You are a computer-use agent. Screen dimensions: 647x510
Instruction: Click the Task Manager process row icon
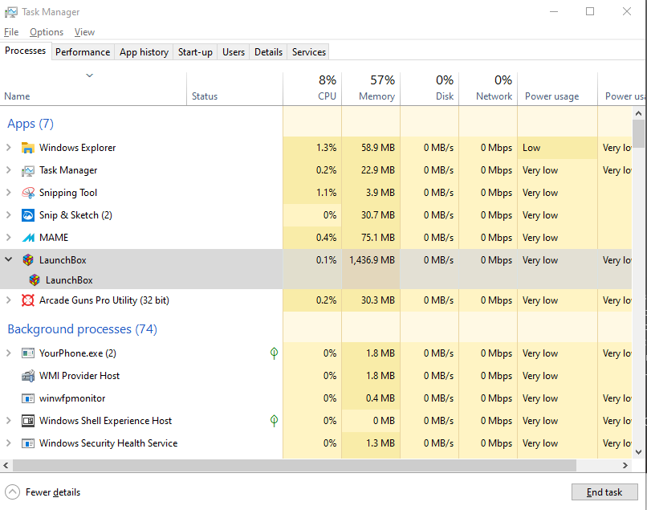click(27, 170)
